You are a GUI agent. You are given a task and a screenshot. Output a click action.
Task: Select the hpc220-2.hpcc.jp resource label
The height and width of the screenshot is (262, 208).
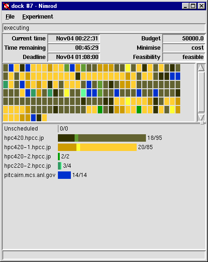tap(27, 166)
